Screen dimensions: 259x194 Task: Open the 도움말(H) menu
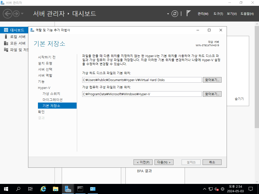247,14
